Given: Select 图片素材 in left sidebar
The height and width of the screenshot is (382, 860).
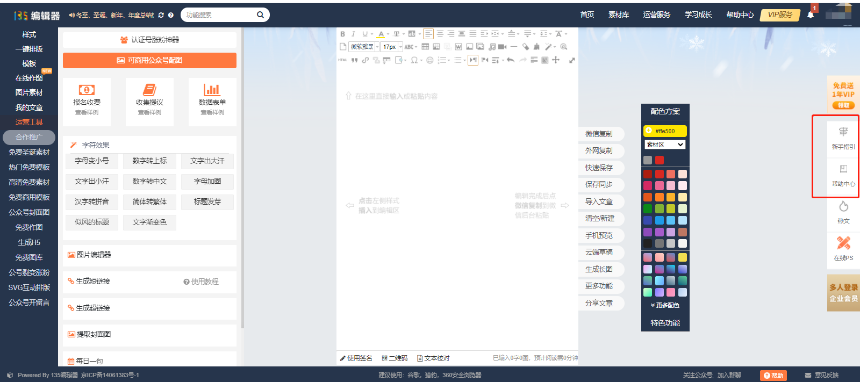Looking at the screenshot, I should coord(29,92).
